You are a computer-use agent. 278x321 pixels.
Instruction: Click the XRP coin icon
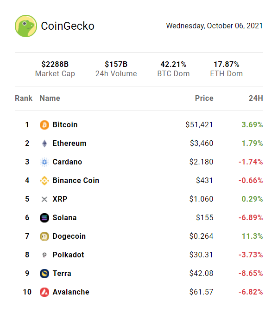click(x=44, y=199)
